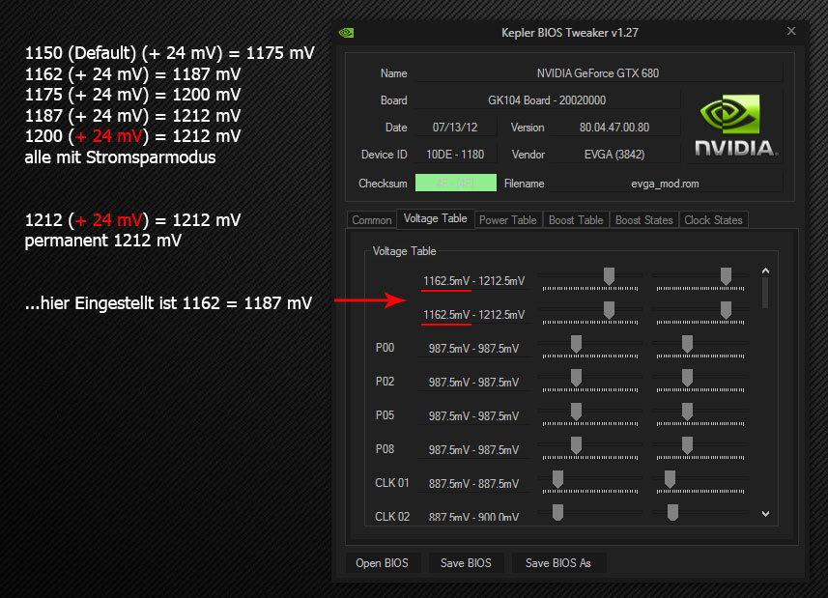Click the maximum voltage slider of first row
The image size is (828, 598).
pos(727,276)
